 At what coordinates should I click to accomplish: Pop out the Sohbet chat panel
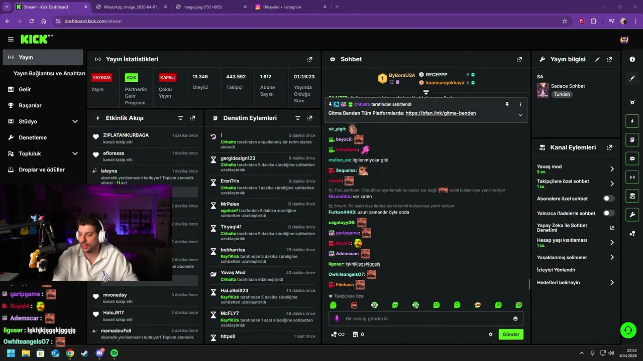[x=519, y=59]
